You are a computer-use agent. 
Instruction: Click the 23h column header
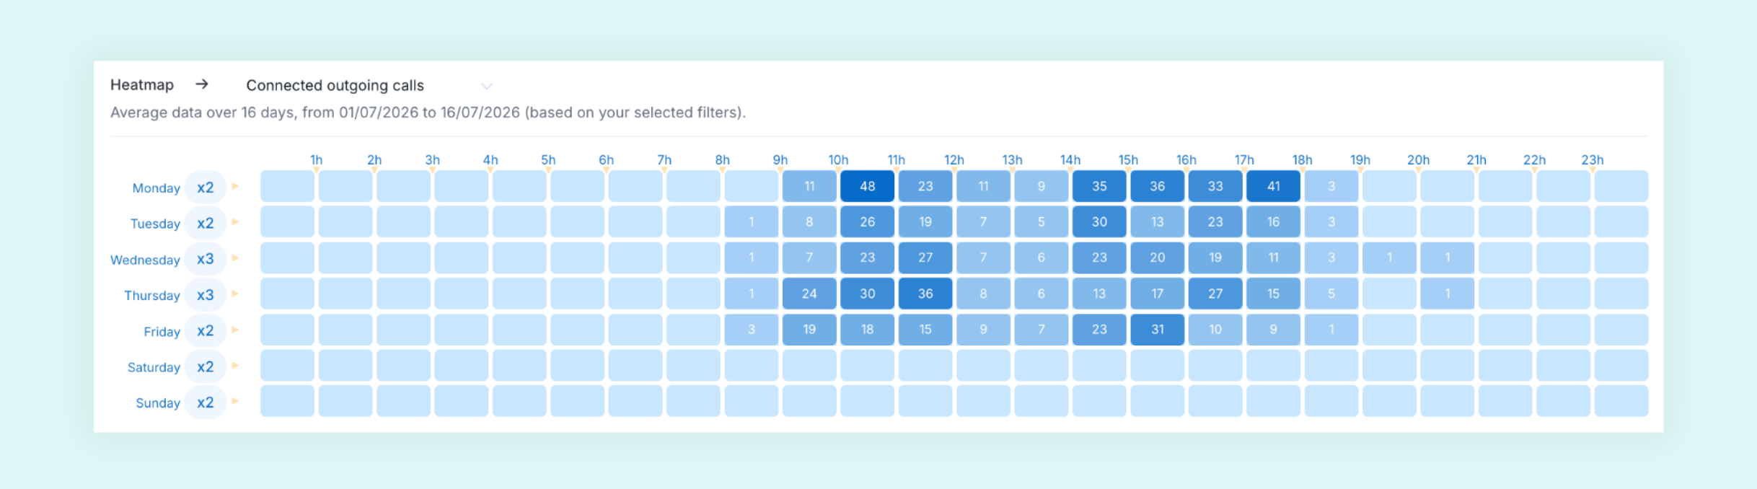pyautogui.click(x=1593, y=160)
